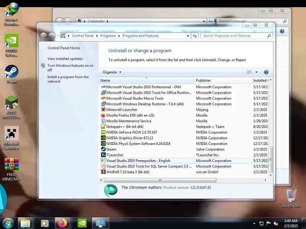
Task: Select the Minecraft Launcher program icon in list
Action: pyautogui.click(x=103, y=110)
